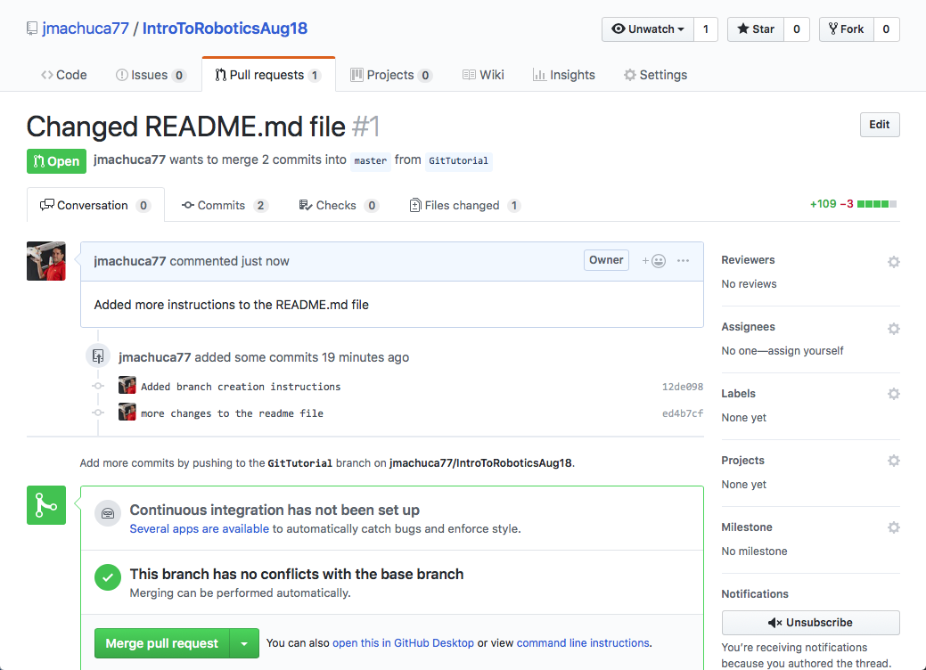View the command line instructions link
926x670 pixels.
coord(583,643)
